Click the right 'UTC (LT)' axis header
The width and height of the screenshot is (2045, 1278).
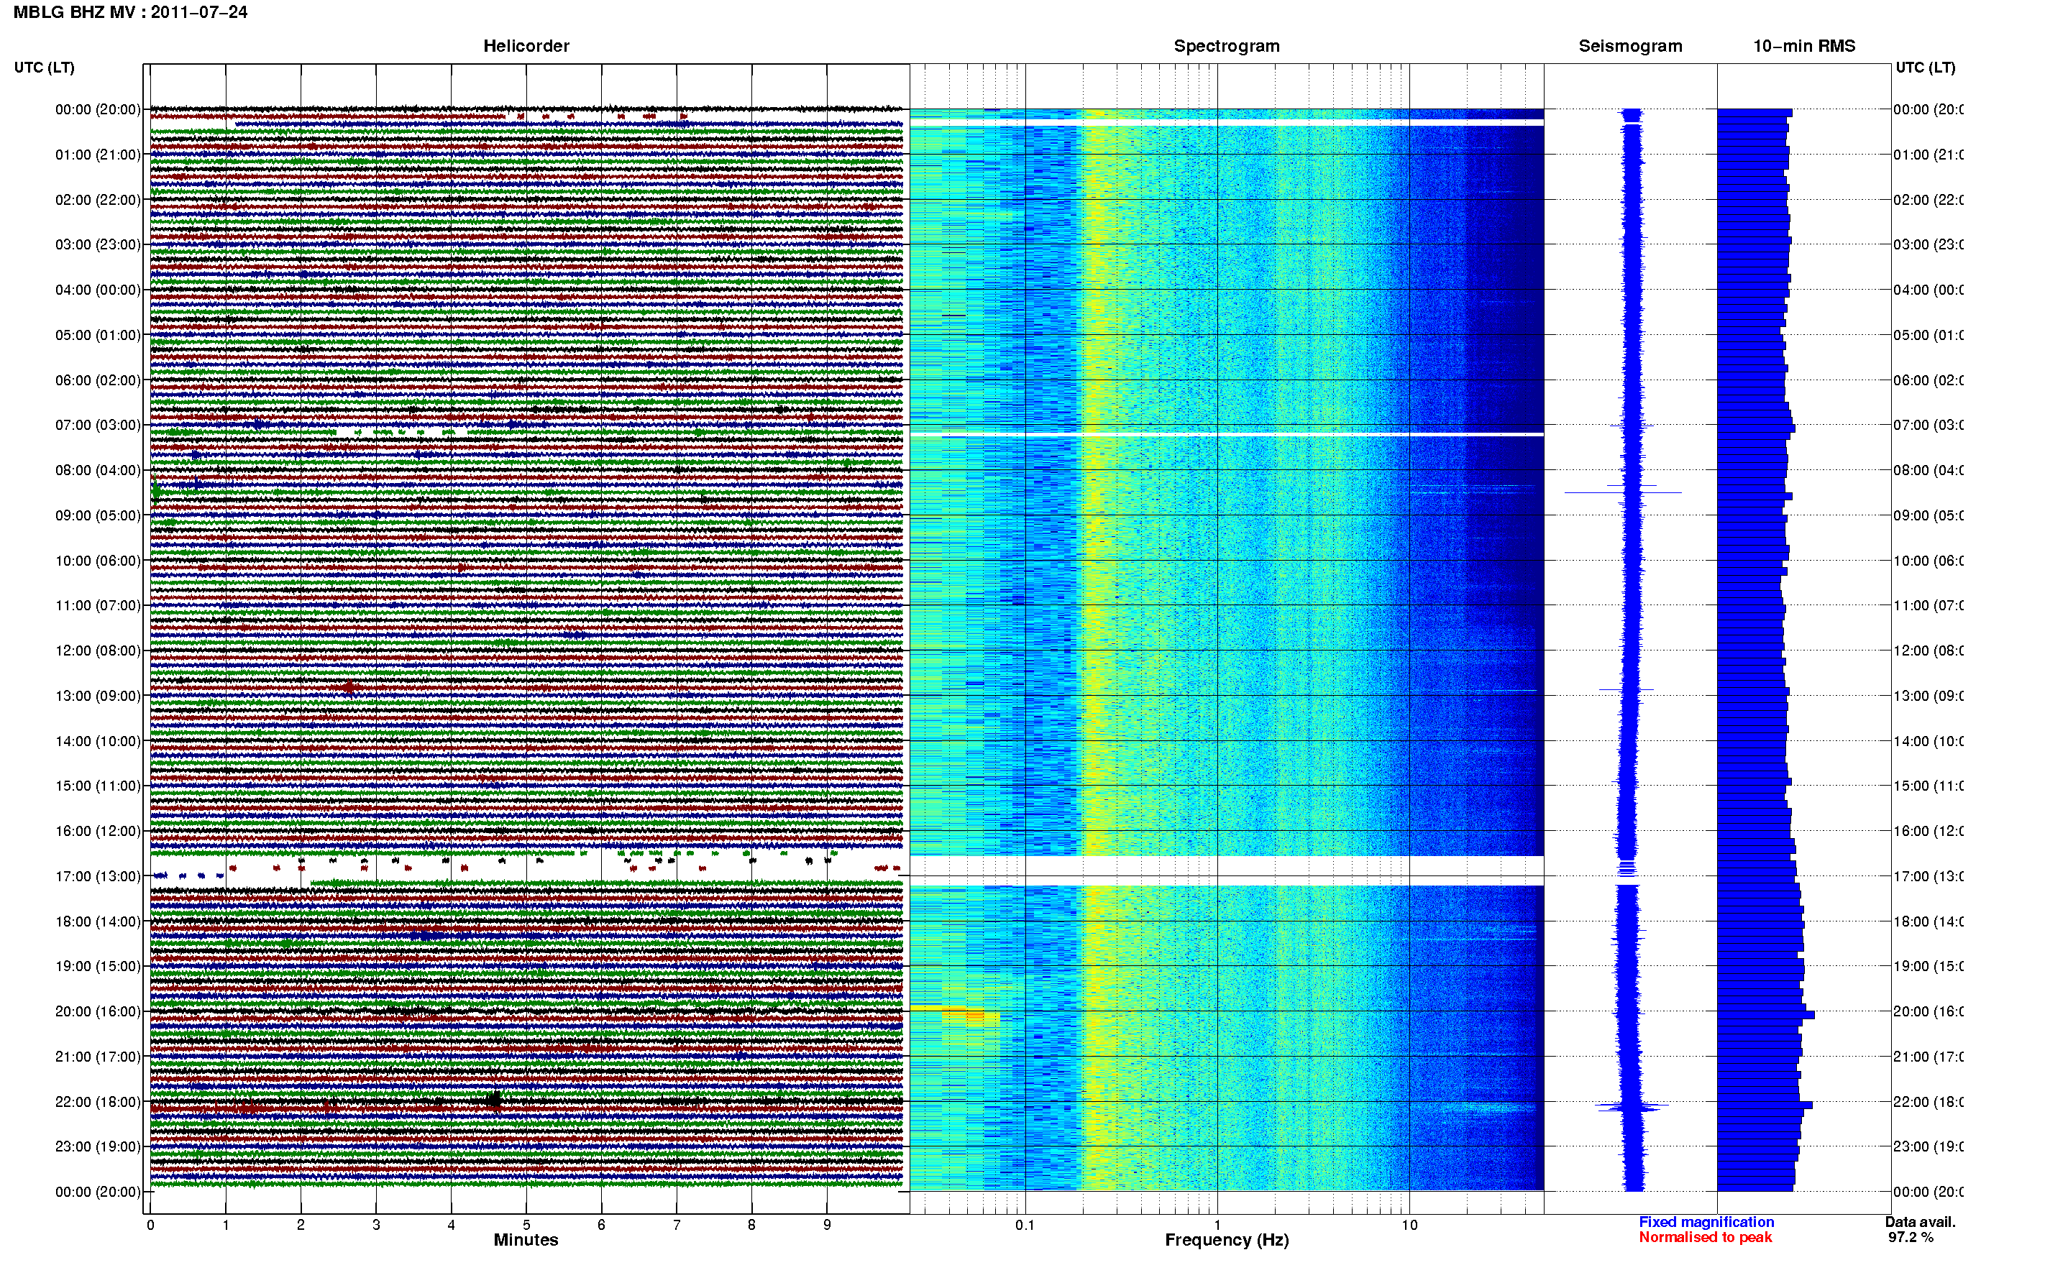tap(1925, 67)
